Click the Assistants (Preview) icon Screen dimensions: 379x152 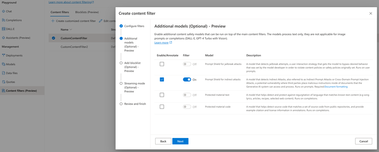(3, 38)
